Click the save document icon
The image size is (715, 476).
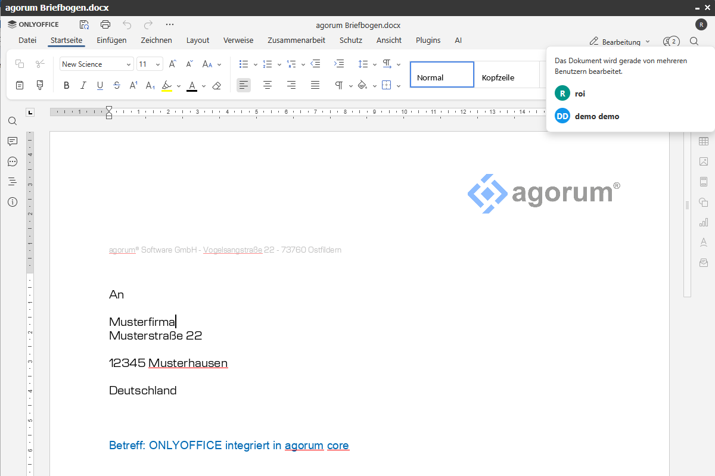pyautogui.click(x=85, y=24)
